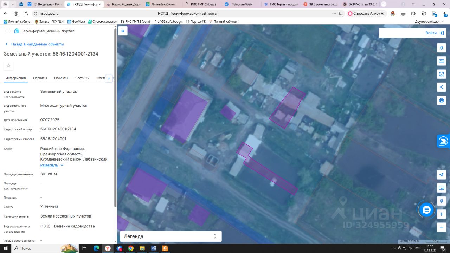Image resolution: width=450 pixels, height=253 pixels.
Task: Click the Windows taskbar search box
Action: point(45,248)
